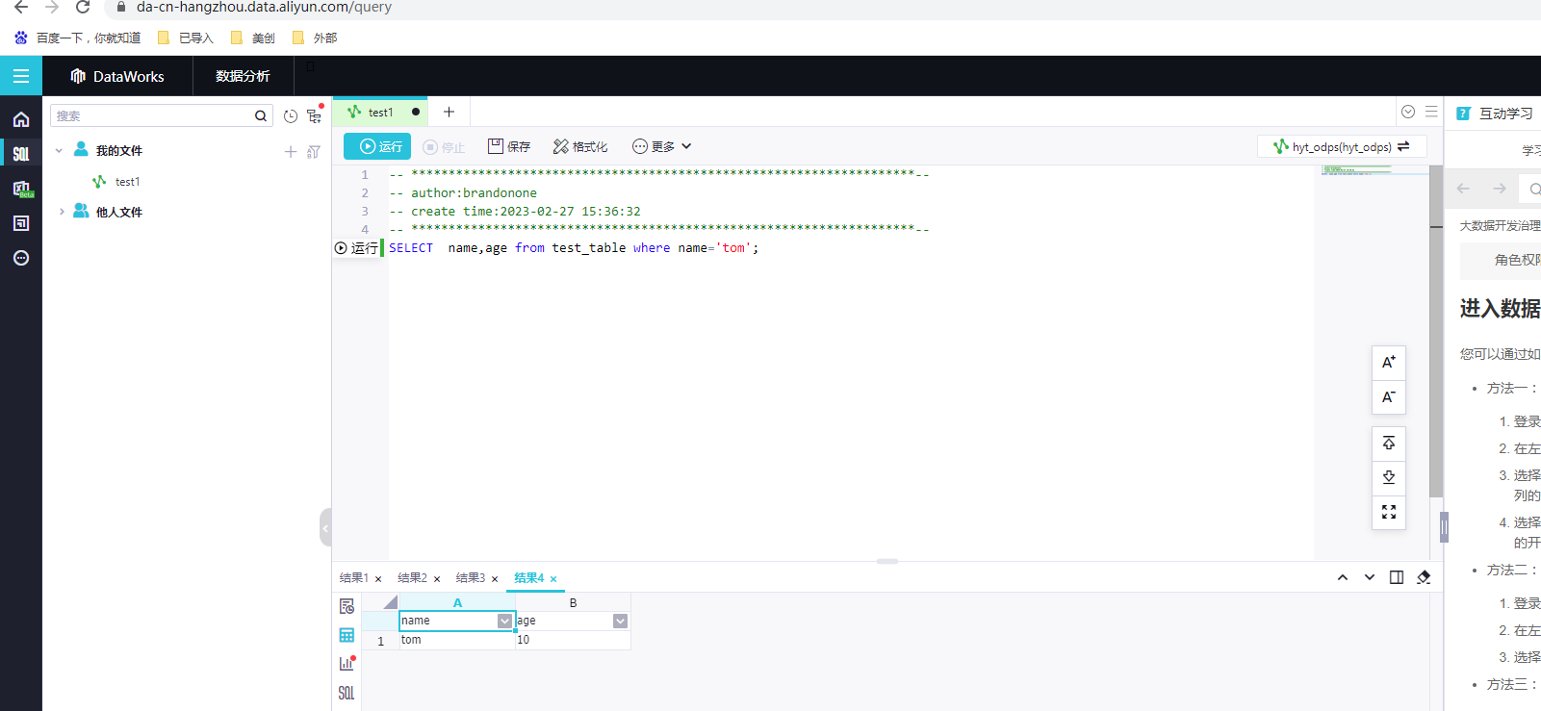
Task: Switch to 结果1 tab
Action: click(353, 578)
